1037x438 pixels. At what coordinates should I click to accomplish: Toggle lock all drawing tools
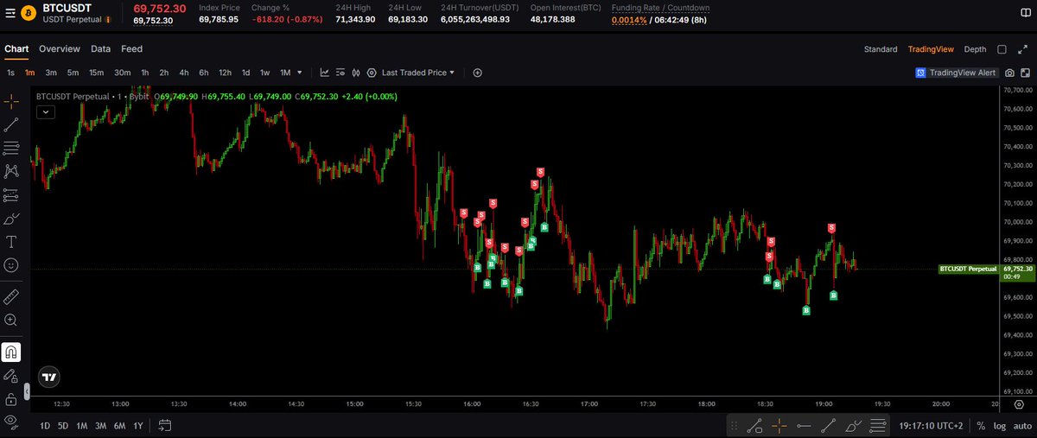pyautogui.click(x=11, y=399)
